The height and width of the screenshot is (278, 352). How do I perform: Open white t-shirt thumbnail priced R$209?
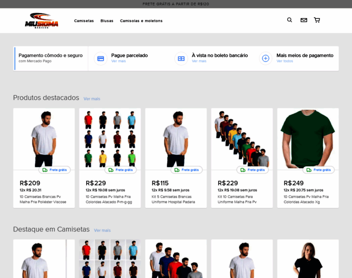pyautogui.click(x=44, y=139)
